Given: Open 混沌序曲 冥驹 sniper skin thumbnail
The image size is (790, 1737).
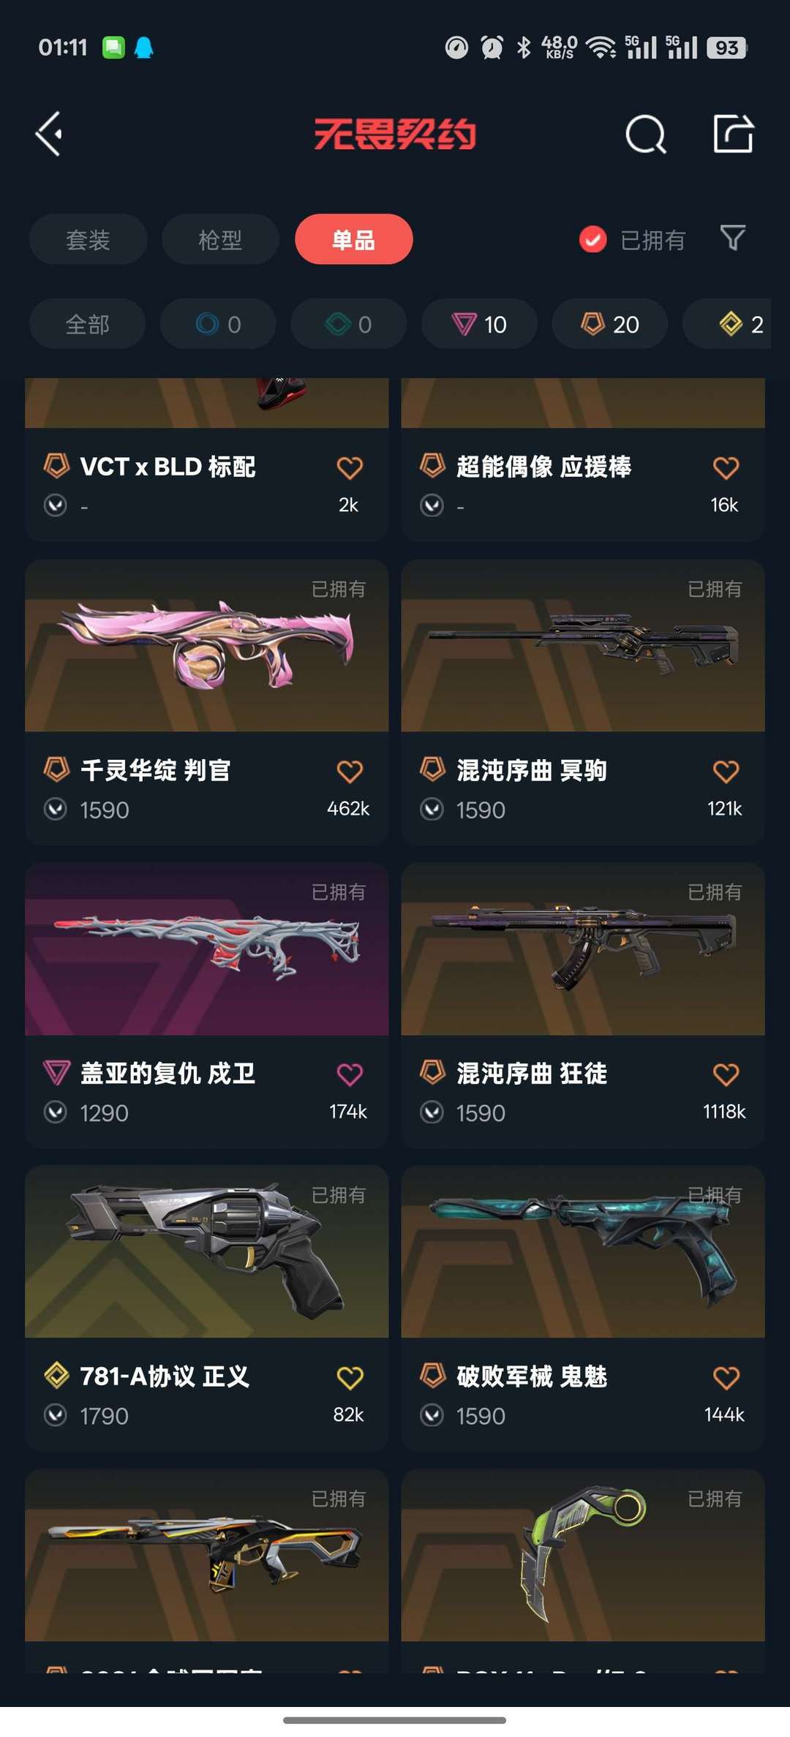Looking at the screenshot, I should tap(583, 646).
